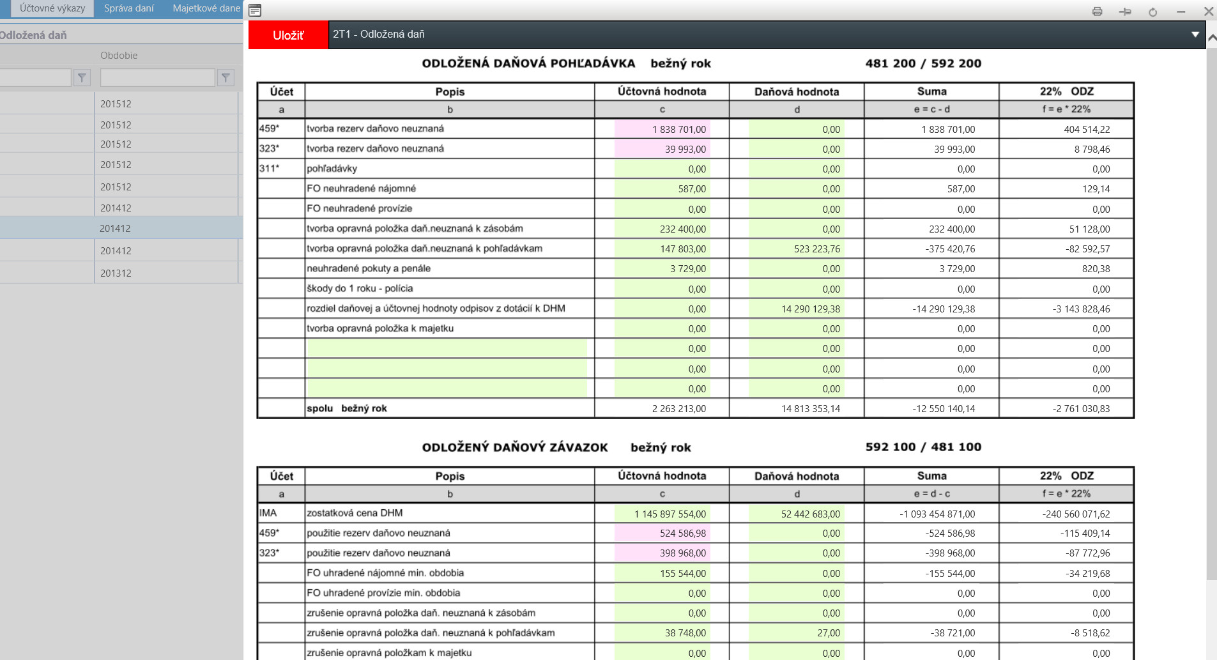Click the 'zostatková cena DHM' description
Image resolution: width=1217 pixels, height=660 pixels.
pyautogui.click(x=355, y=512)
